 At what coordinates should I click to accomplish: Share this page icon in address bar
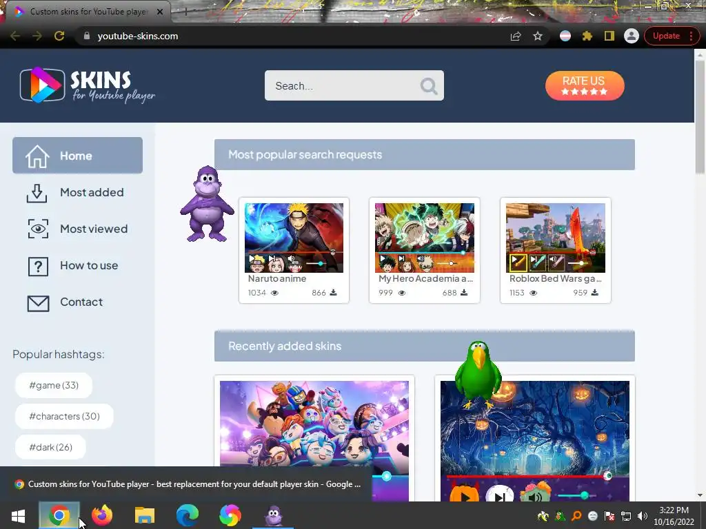tap(516, 36)
